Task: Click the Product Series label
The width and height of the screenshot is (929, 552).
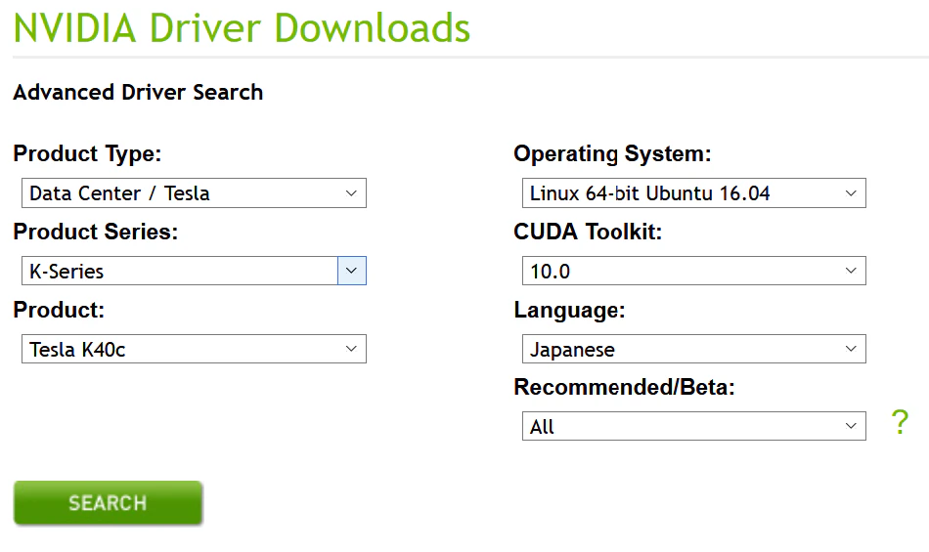Action: point(96,232)
